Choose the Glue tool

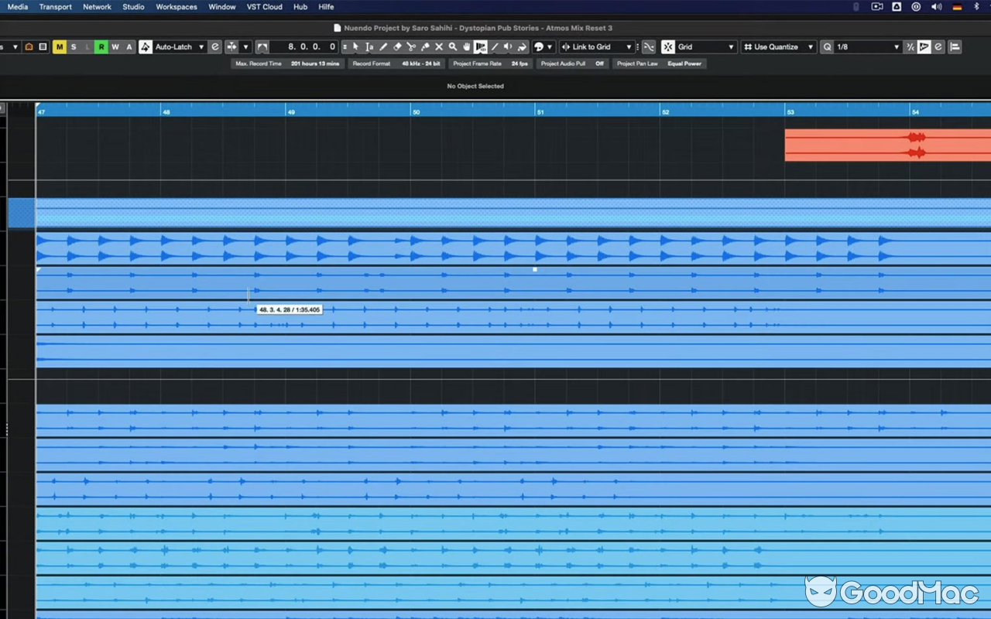tap(424, 47)
